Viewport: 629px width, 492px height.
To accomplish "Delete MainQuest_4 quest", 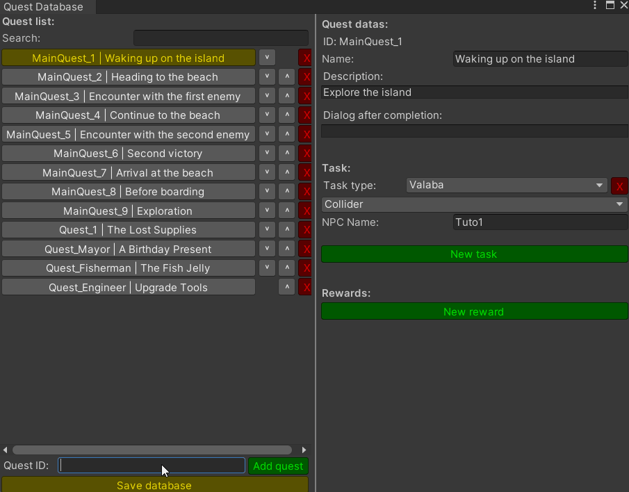I will click(x=305, y=115).
